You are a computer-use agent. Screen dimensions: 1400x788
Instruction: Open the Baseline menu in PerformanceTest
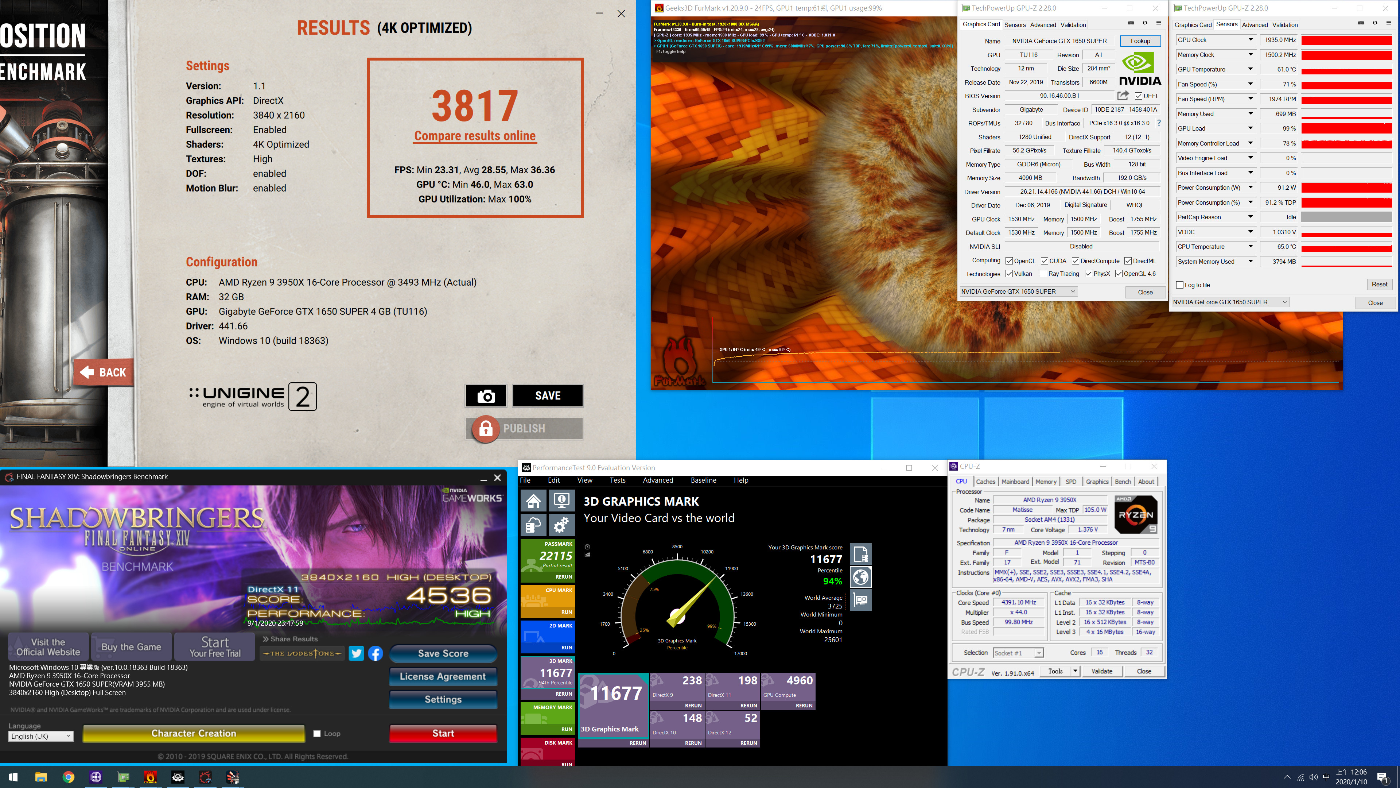coord(703,480)
